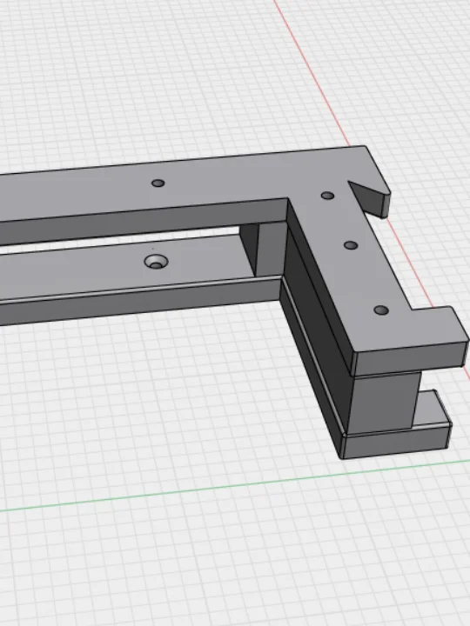Select the hole beside the pointed corner notch
Viewport: 470px width, 626px height.
click(328, 196)
